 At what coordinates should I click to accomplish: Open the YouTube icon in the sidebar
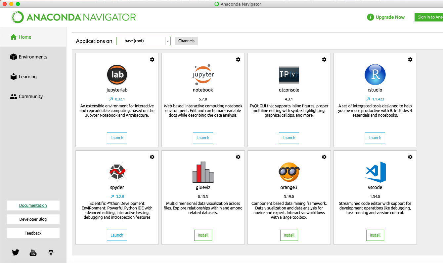[x=33, y=253]
